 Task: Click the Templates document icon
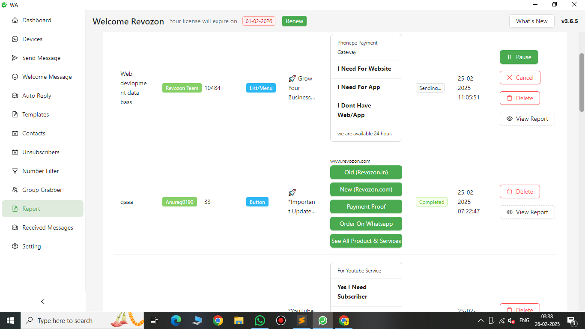coord(15,114)
